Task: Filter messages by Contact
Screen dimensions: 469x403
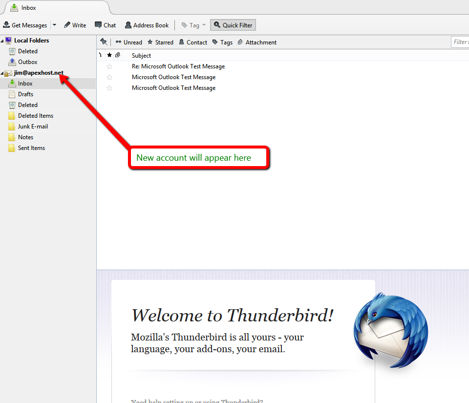Action: tap(193, 42)
